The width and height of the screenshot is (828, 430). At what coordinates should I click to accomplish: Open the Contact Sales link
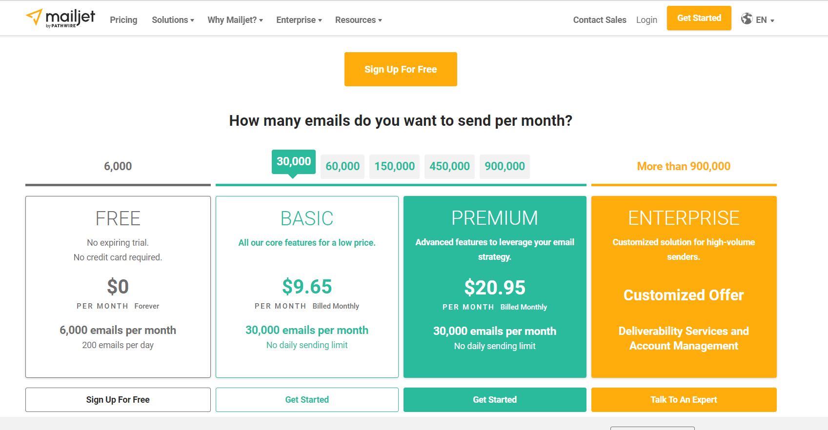point(600,20)
